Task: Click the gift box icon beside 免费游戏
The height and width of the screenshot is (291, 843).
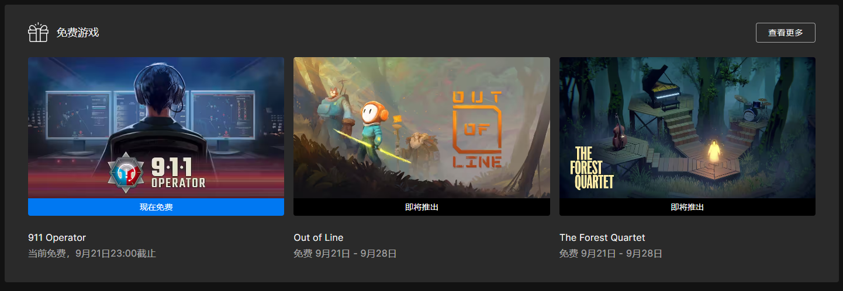Action: (x=38, y=33)
